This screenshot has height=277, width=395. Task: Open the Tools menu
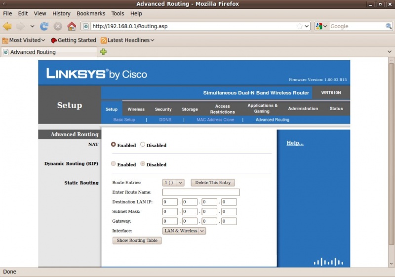tap(118, 14)
